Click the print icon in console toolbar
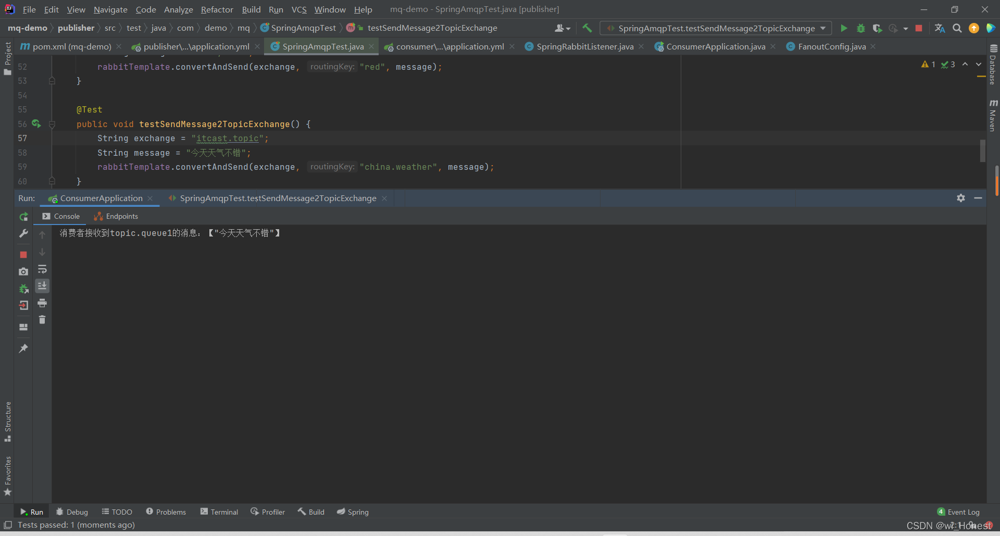The height and width of the screenshot is (536, 1000). pos(42,303)
